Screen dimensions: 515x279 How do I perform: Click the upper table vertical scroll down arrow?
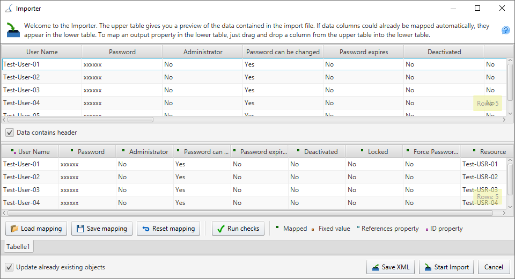tap(510, 113)
